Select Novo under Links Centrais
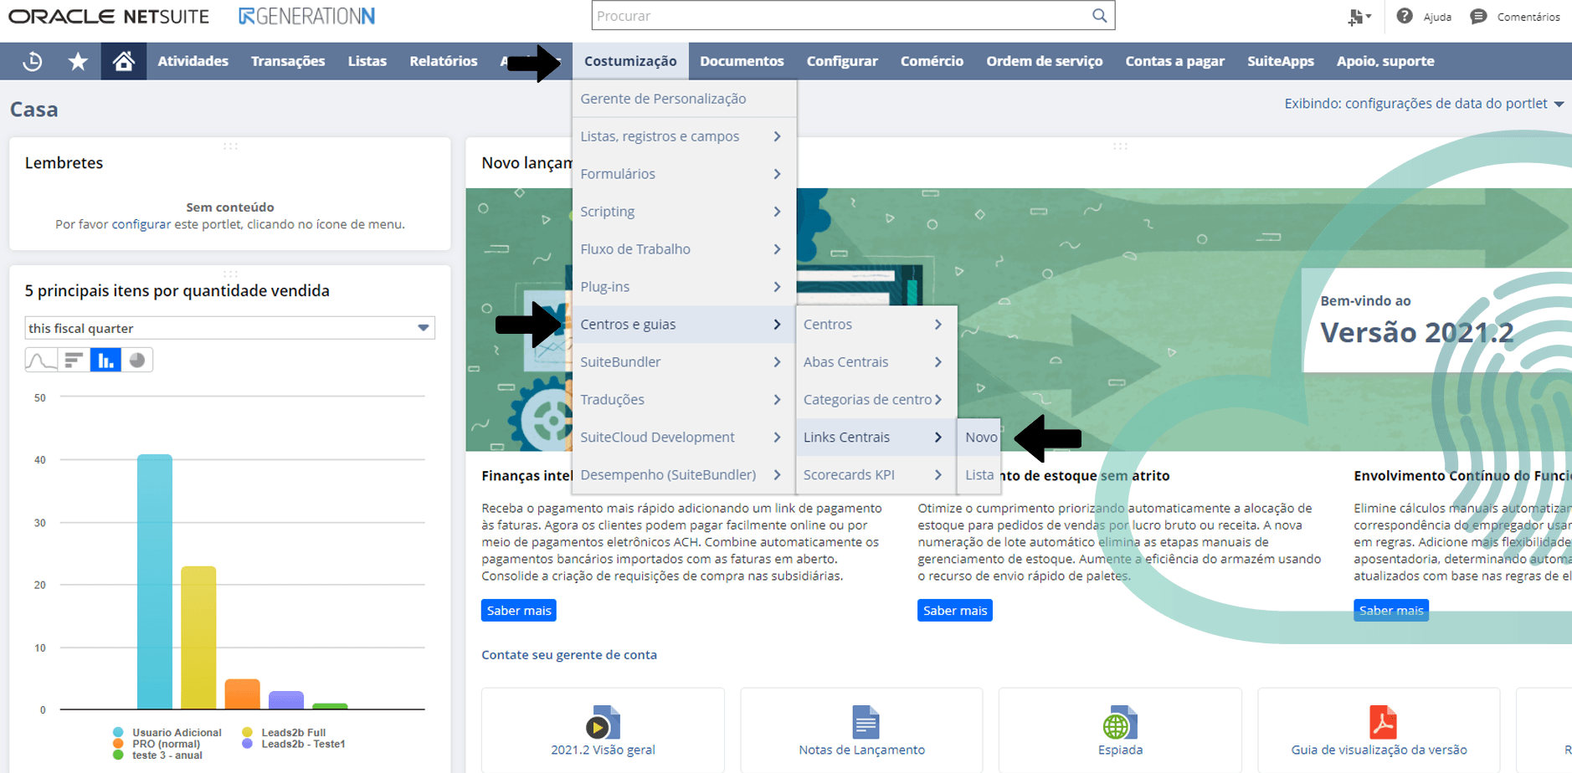The image size is (1572, 773). pyautogui.click(x=980, y=436)
